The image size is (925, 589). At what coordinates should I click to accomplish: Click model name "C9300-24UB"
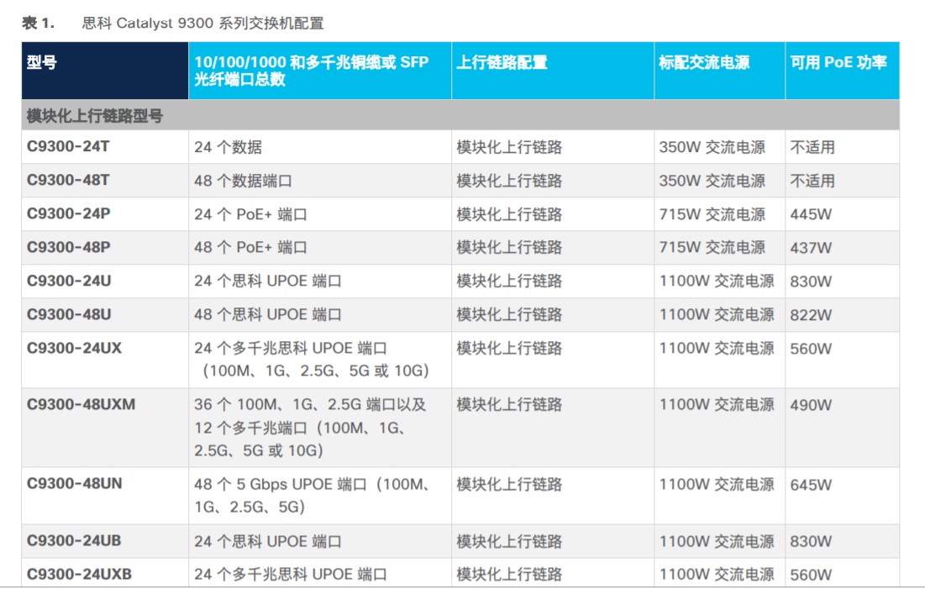(74, 540)
